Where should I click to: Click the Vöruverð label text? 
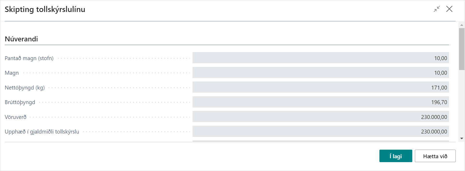point(16,117)
